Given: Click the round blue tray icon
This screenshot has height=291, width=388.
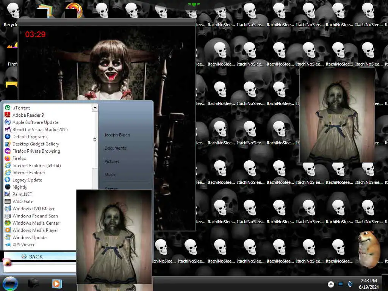Looking at the screenshot, I should (x=350, y=284).
